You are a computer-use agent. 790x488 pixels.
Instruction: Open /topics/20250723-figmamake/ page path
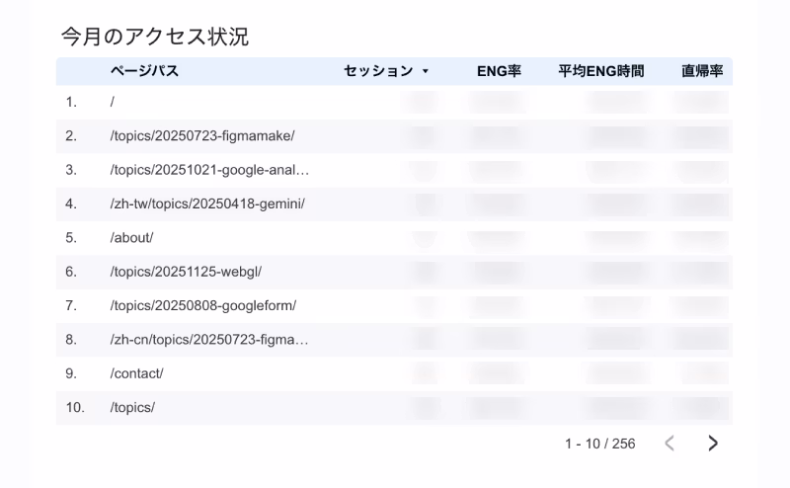click(x=202, y=135)
